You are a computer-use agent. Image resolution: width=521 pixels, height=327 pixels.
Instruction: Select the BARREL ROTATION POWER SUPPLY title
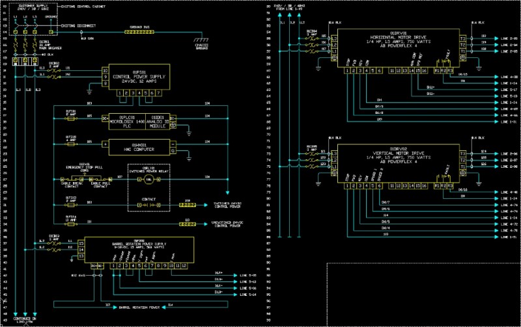139,244
